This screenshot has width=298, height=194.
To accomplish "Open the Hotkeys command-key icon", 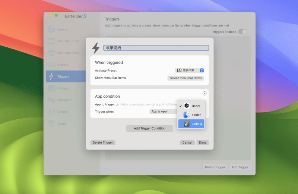I will coord(51,88).
